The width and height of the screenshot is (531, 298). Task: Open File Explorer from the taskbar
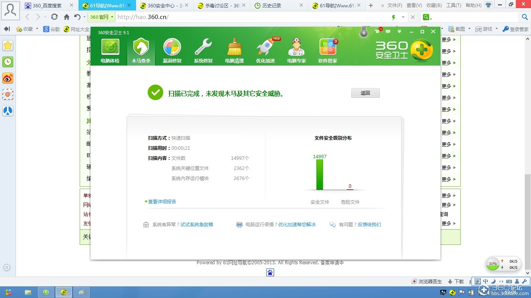tap(28, 292)
